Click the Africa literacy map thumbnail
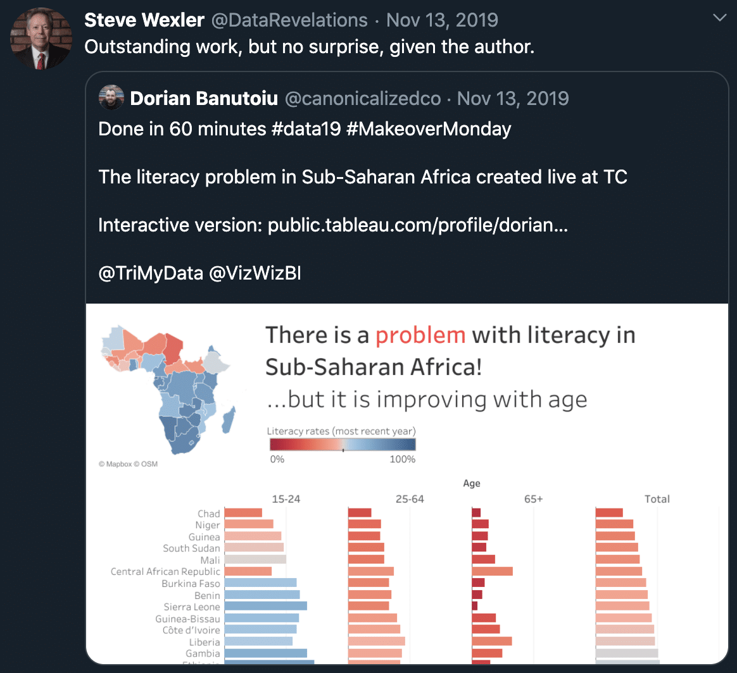The height and width of the screenshot is (673, 737). pyautogui.click(x=168, y=390)
